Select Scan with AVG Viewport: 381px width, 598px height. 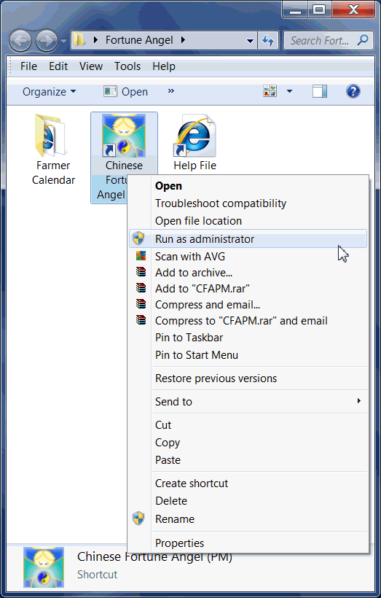[248, 256]
